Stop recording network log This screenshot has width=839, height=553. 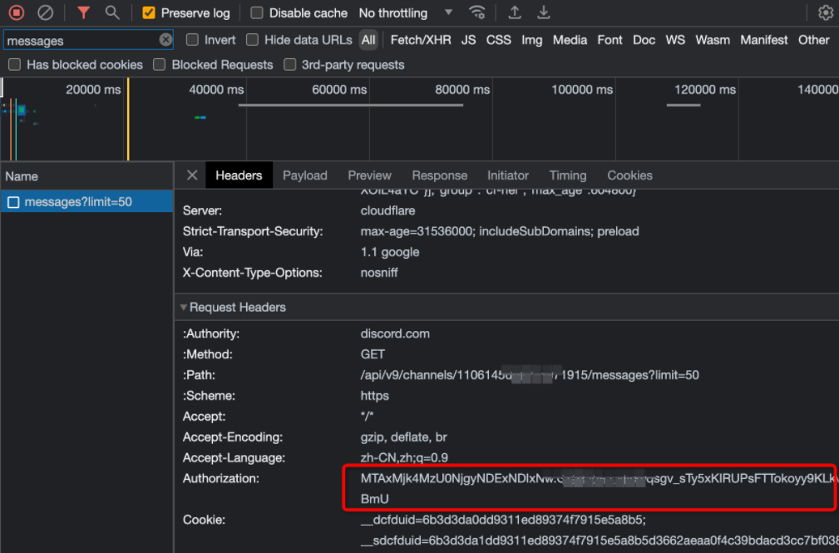[17, 12]
